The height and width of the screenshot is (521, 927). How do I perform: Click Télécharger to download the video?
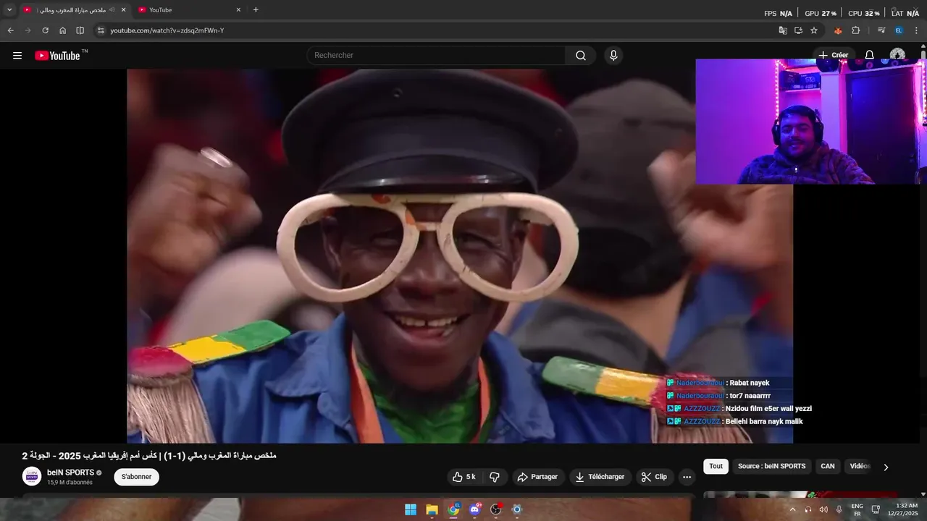coord(600,477)
